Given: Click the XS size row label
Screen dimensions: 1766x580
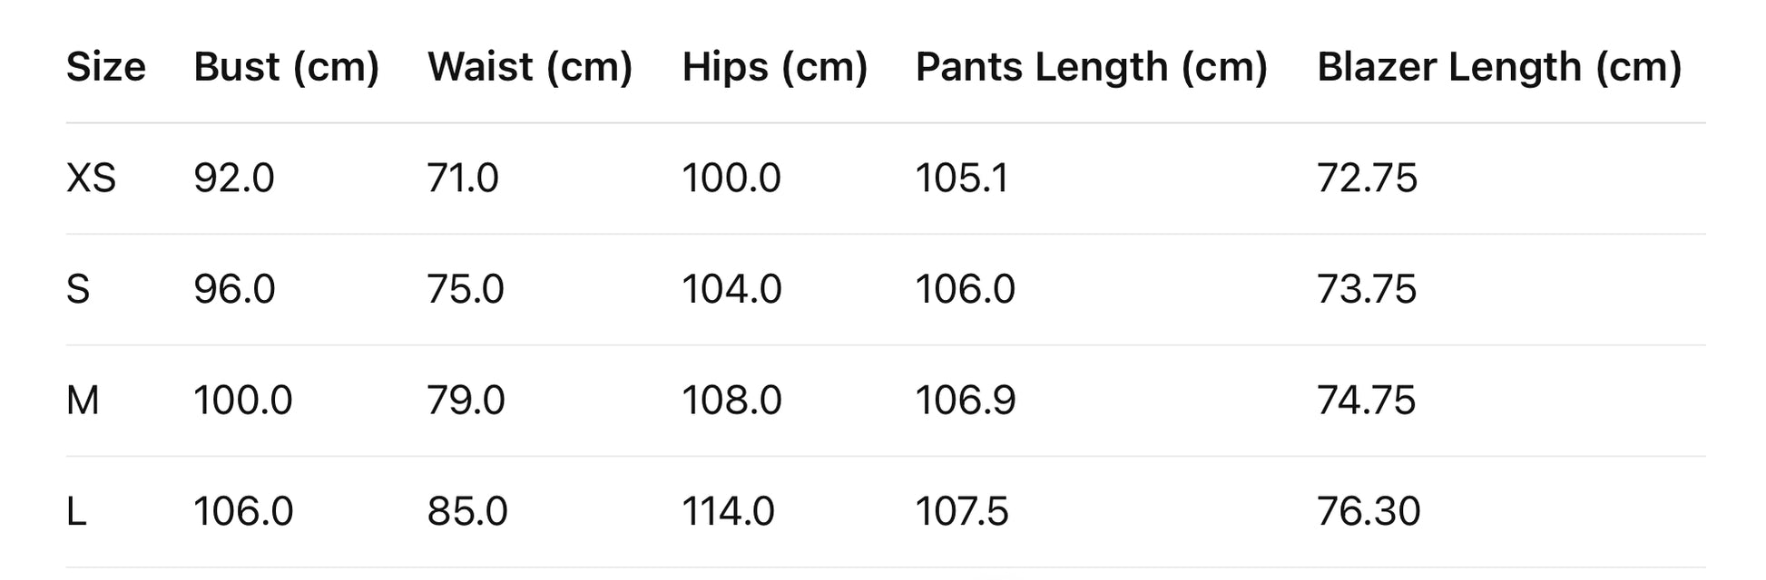Looking at the screenshot, I should [91, 178].
